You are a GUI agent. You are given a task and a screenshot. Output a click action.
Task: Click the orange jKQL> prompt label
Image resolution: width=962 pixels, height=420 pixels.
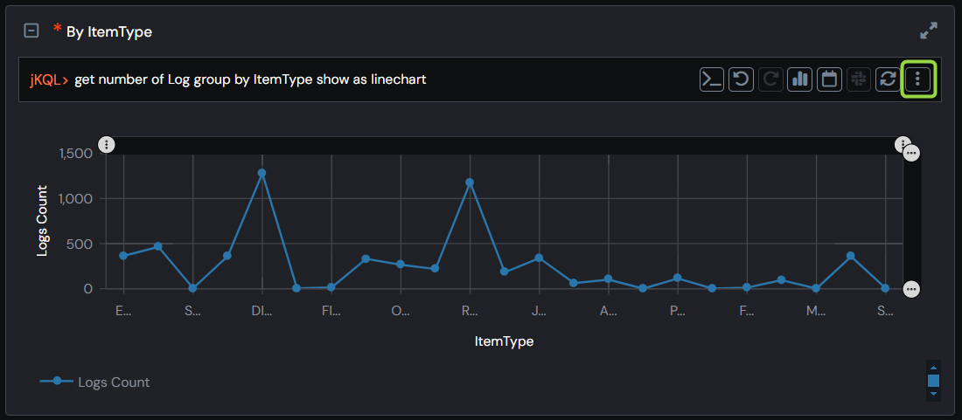pyautogui.click(x=48, y=80)
